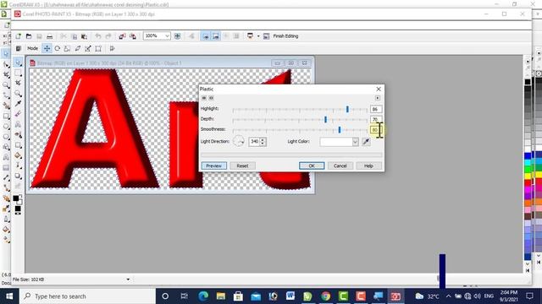Click the Reset button in Plastic dialog
This screenshot has height=304, width=542.
pyautogui.click(x=242, y=166)
